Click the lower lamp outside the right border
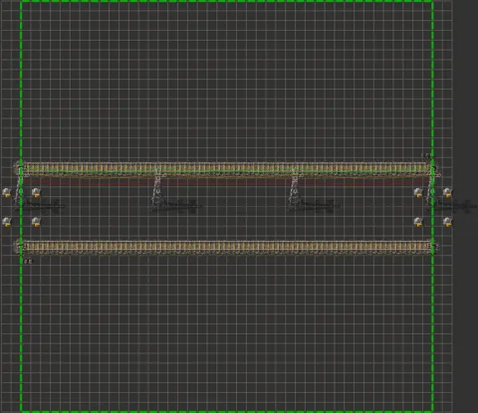Screen dimensions: 478x413 [447, 222]
